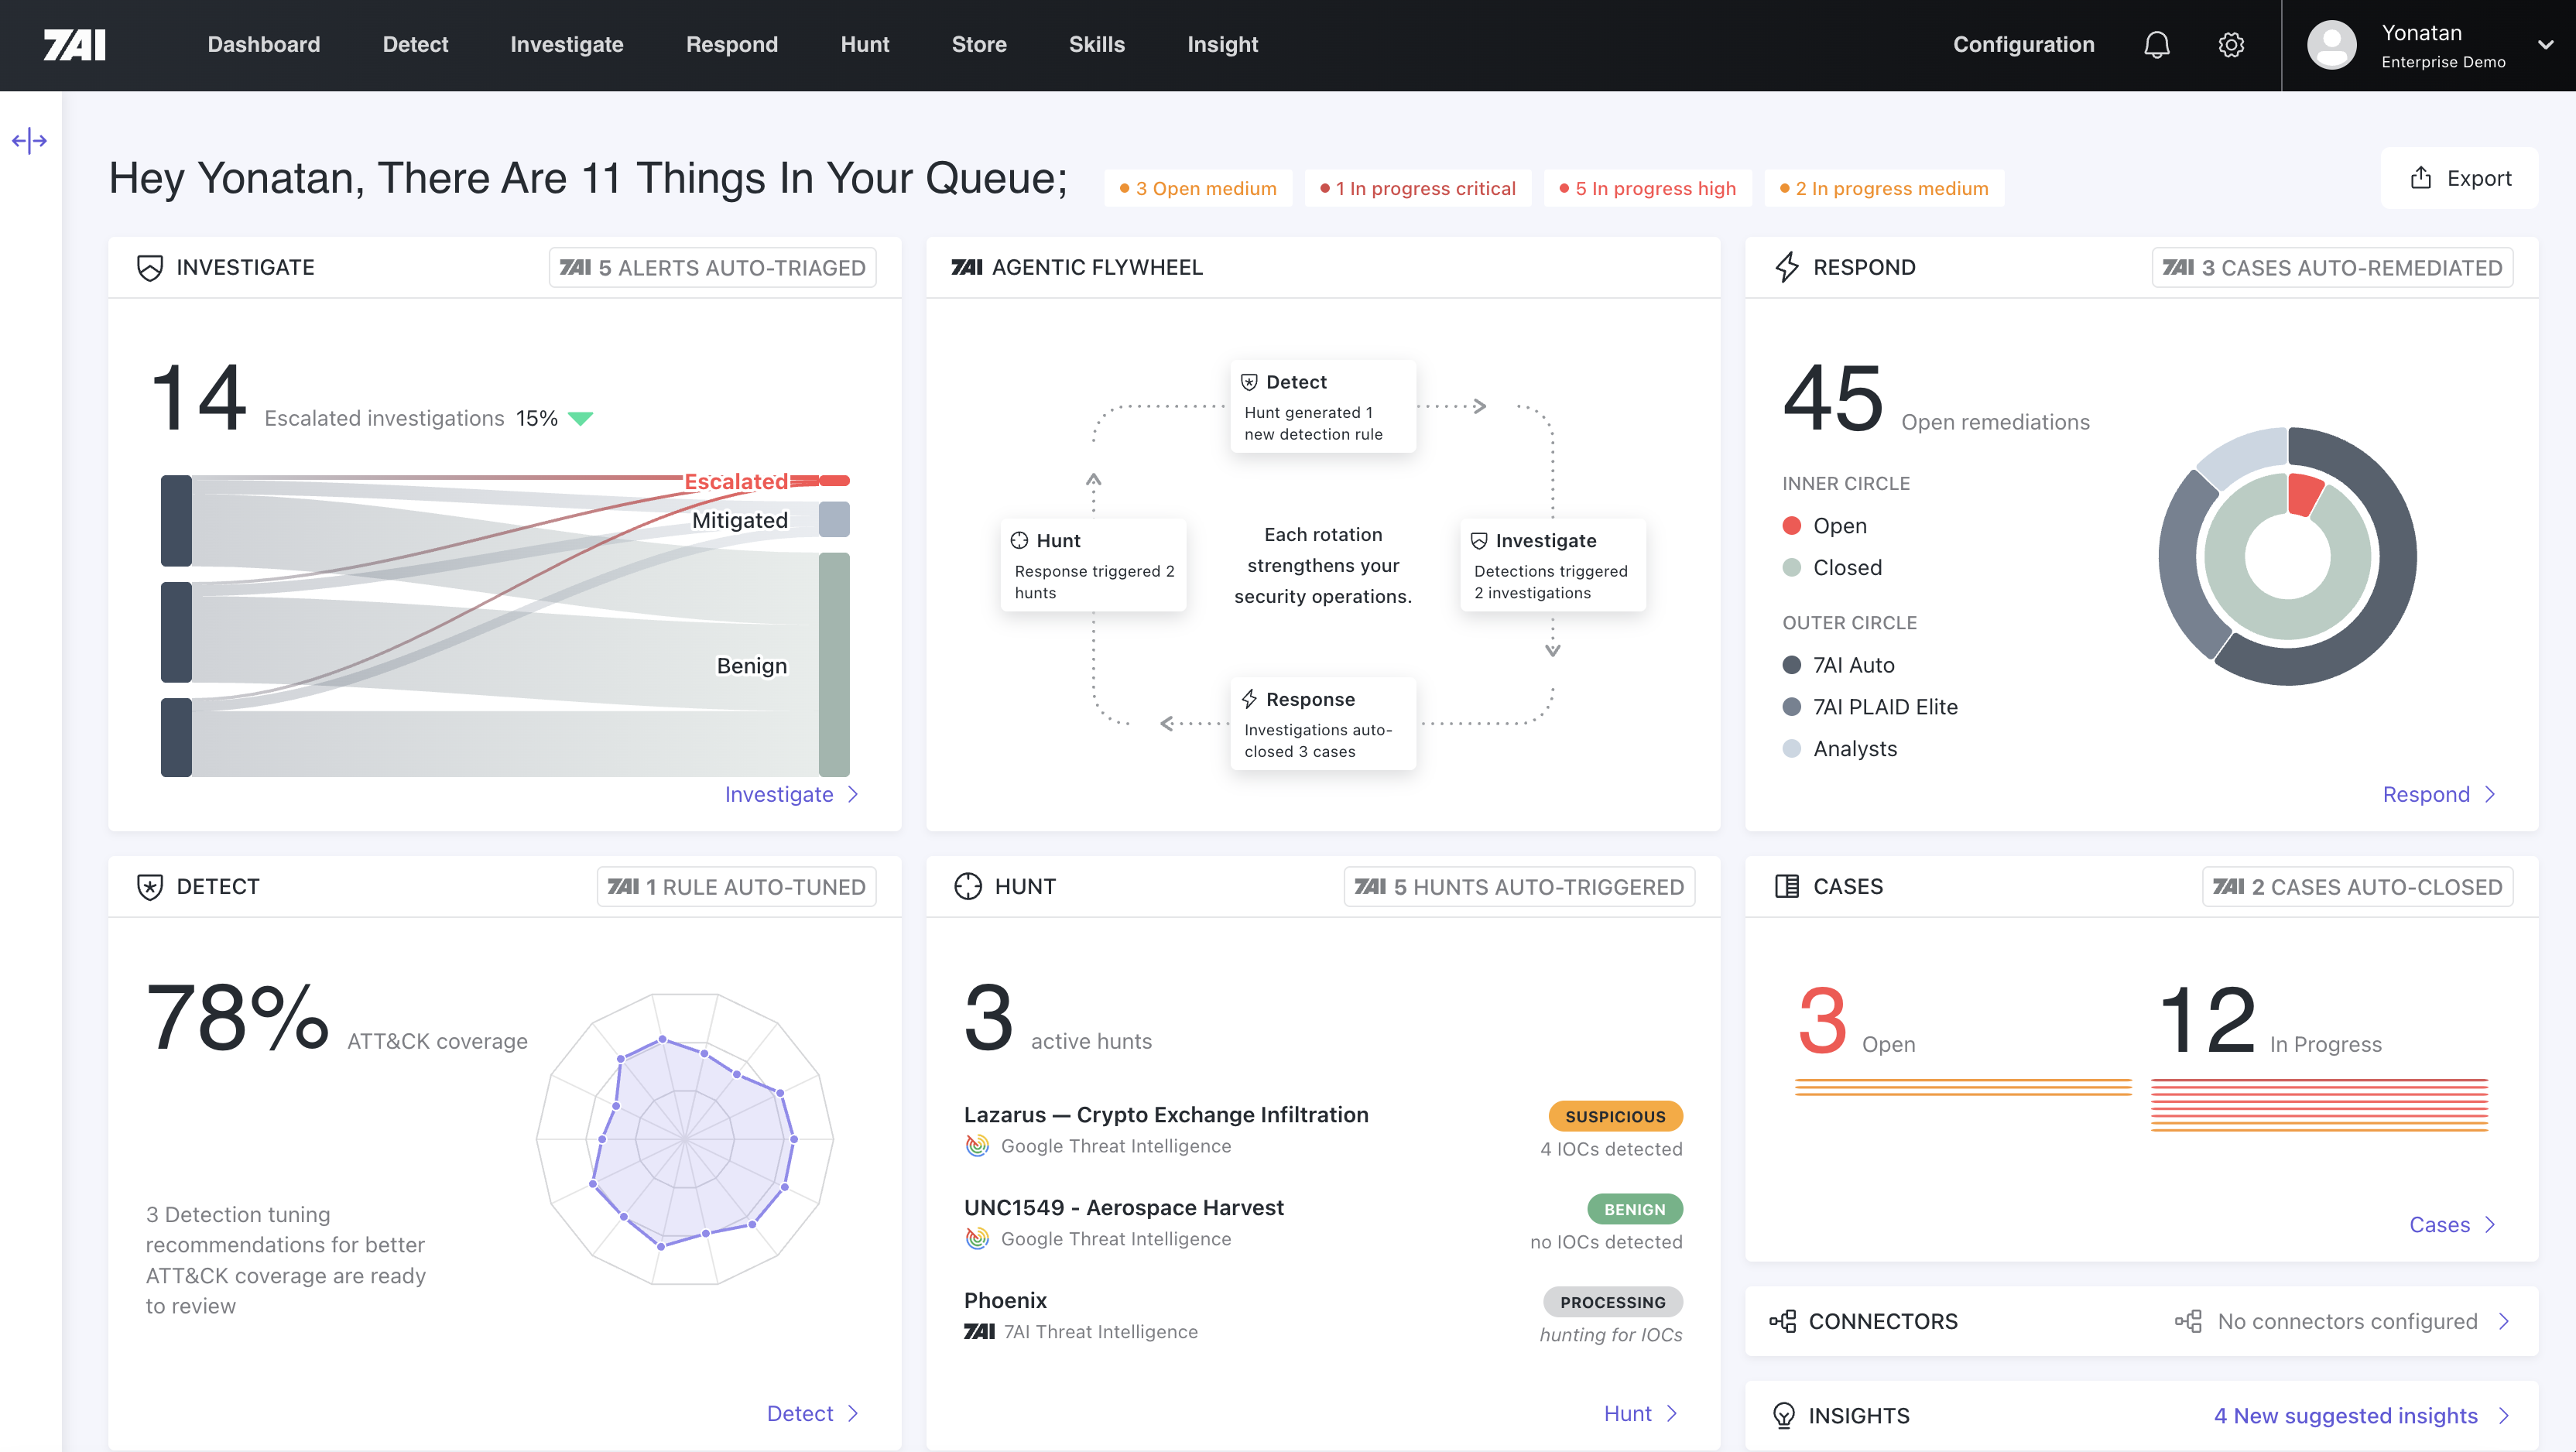The width and height of the screenshot is (2576, 1452).
Task: Open the Detect nav item
Action: coord(415,45)
